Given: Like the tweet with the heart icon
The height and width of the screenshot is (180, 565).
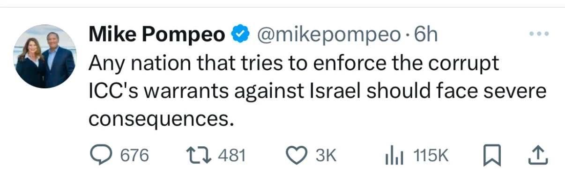Looking at the screenshot, I should (x=297, y=155).
